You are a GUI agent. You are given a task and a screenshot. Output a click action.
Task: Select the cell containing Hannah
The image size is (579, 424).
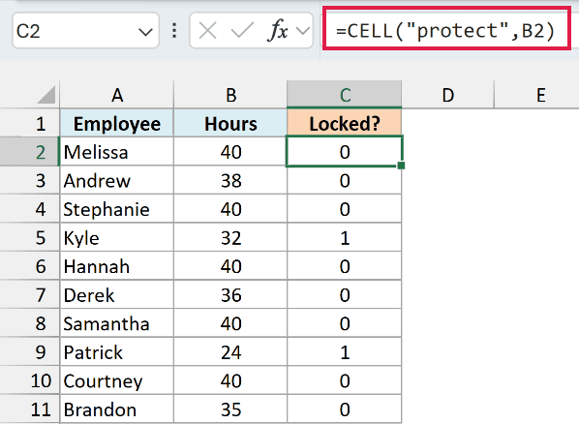(117, 266)
